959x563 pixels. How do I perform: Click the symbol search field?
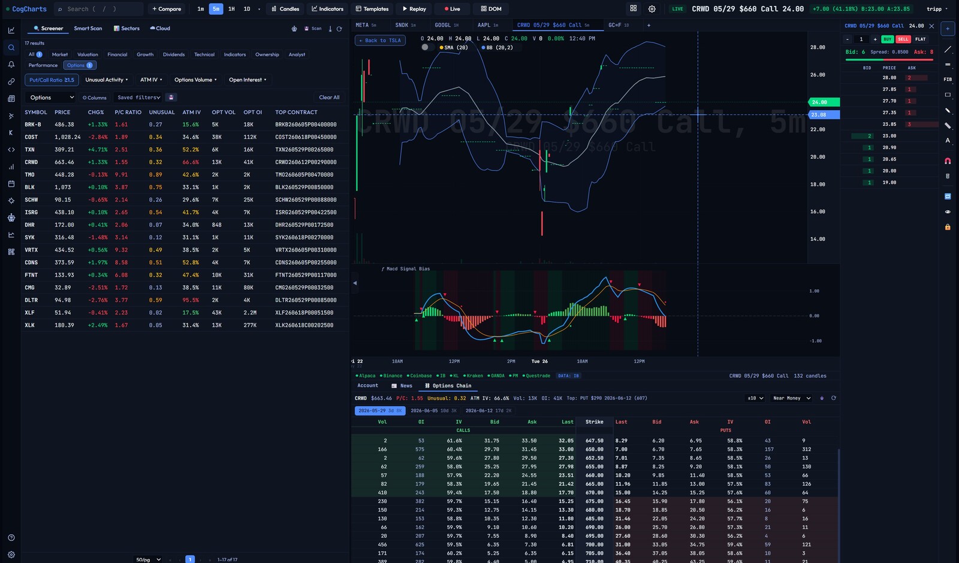pos(98,9)
